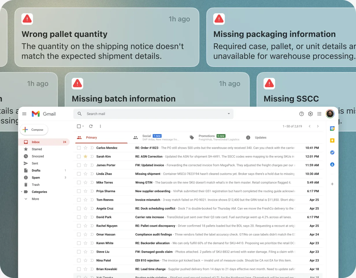
Task: Open 'Invoice mismatch' email from Tom Reeves
Action: coord(198,200)
